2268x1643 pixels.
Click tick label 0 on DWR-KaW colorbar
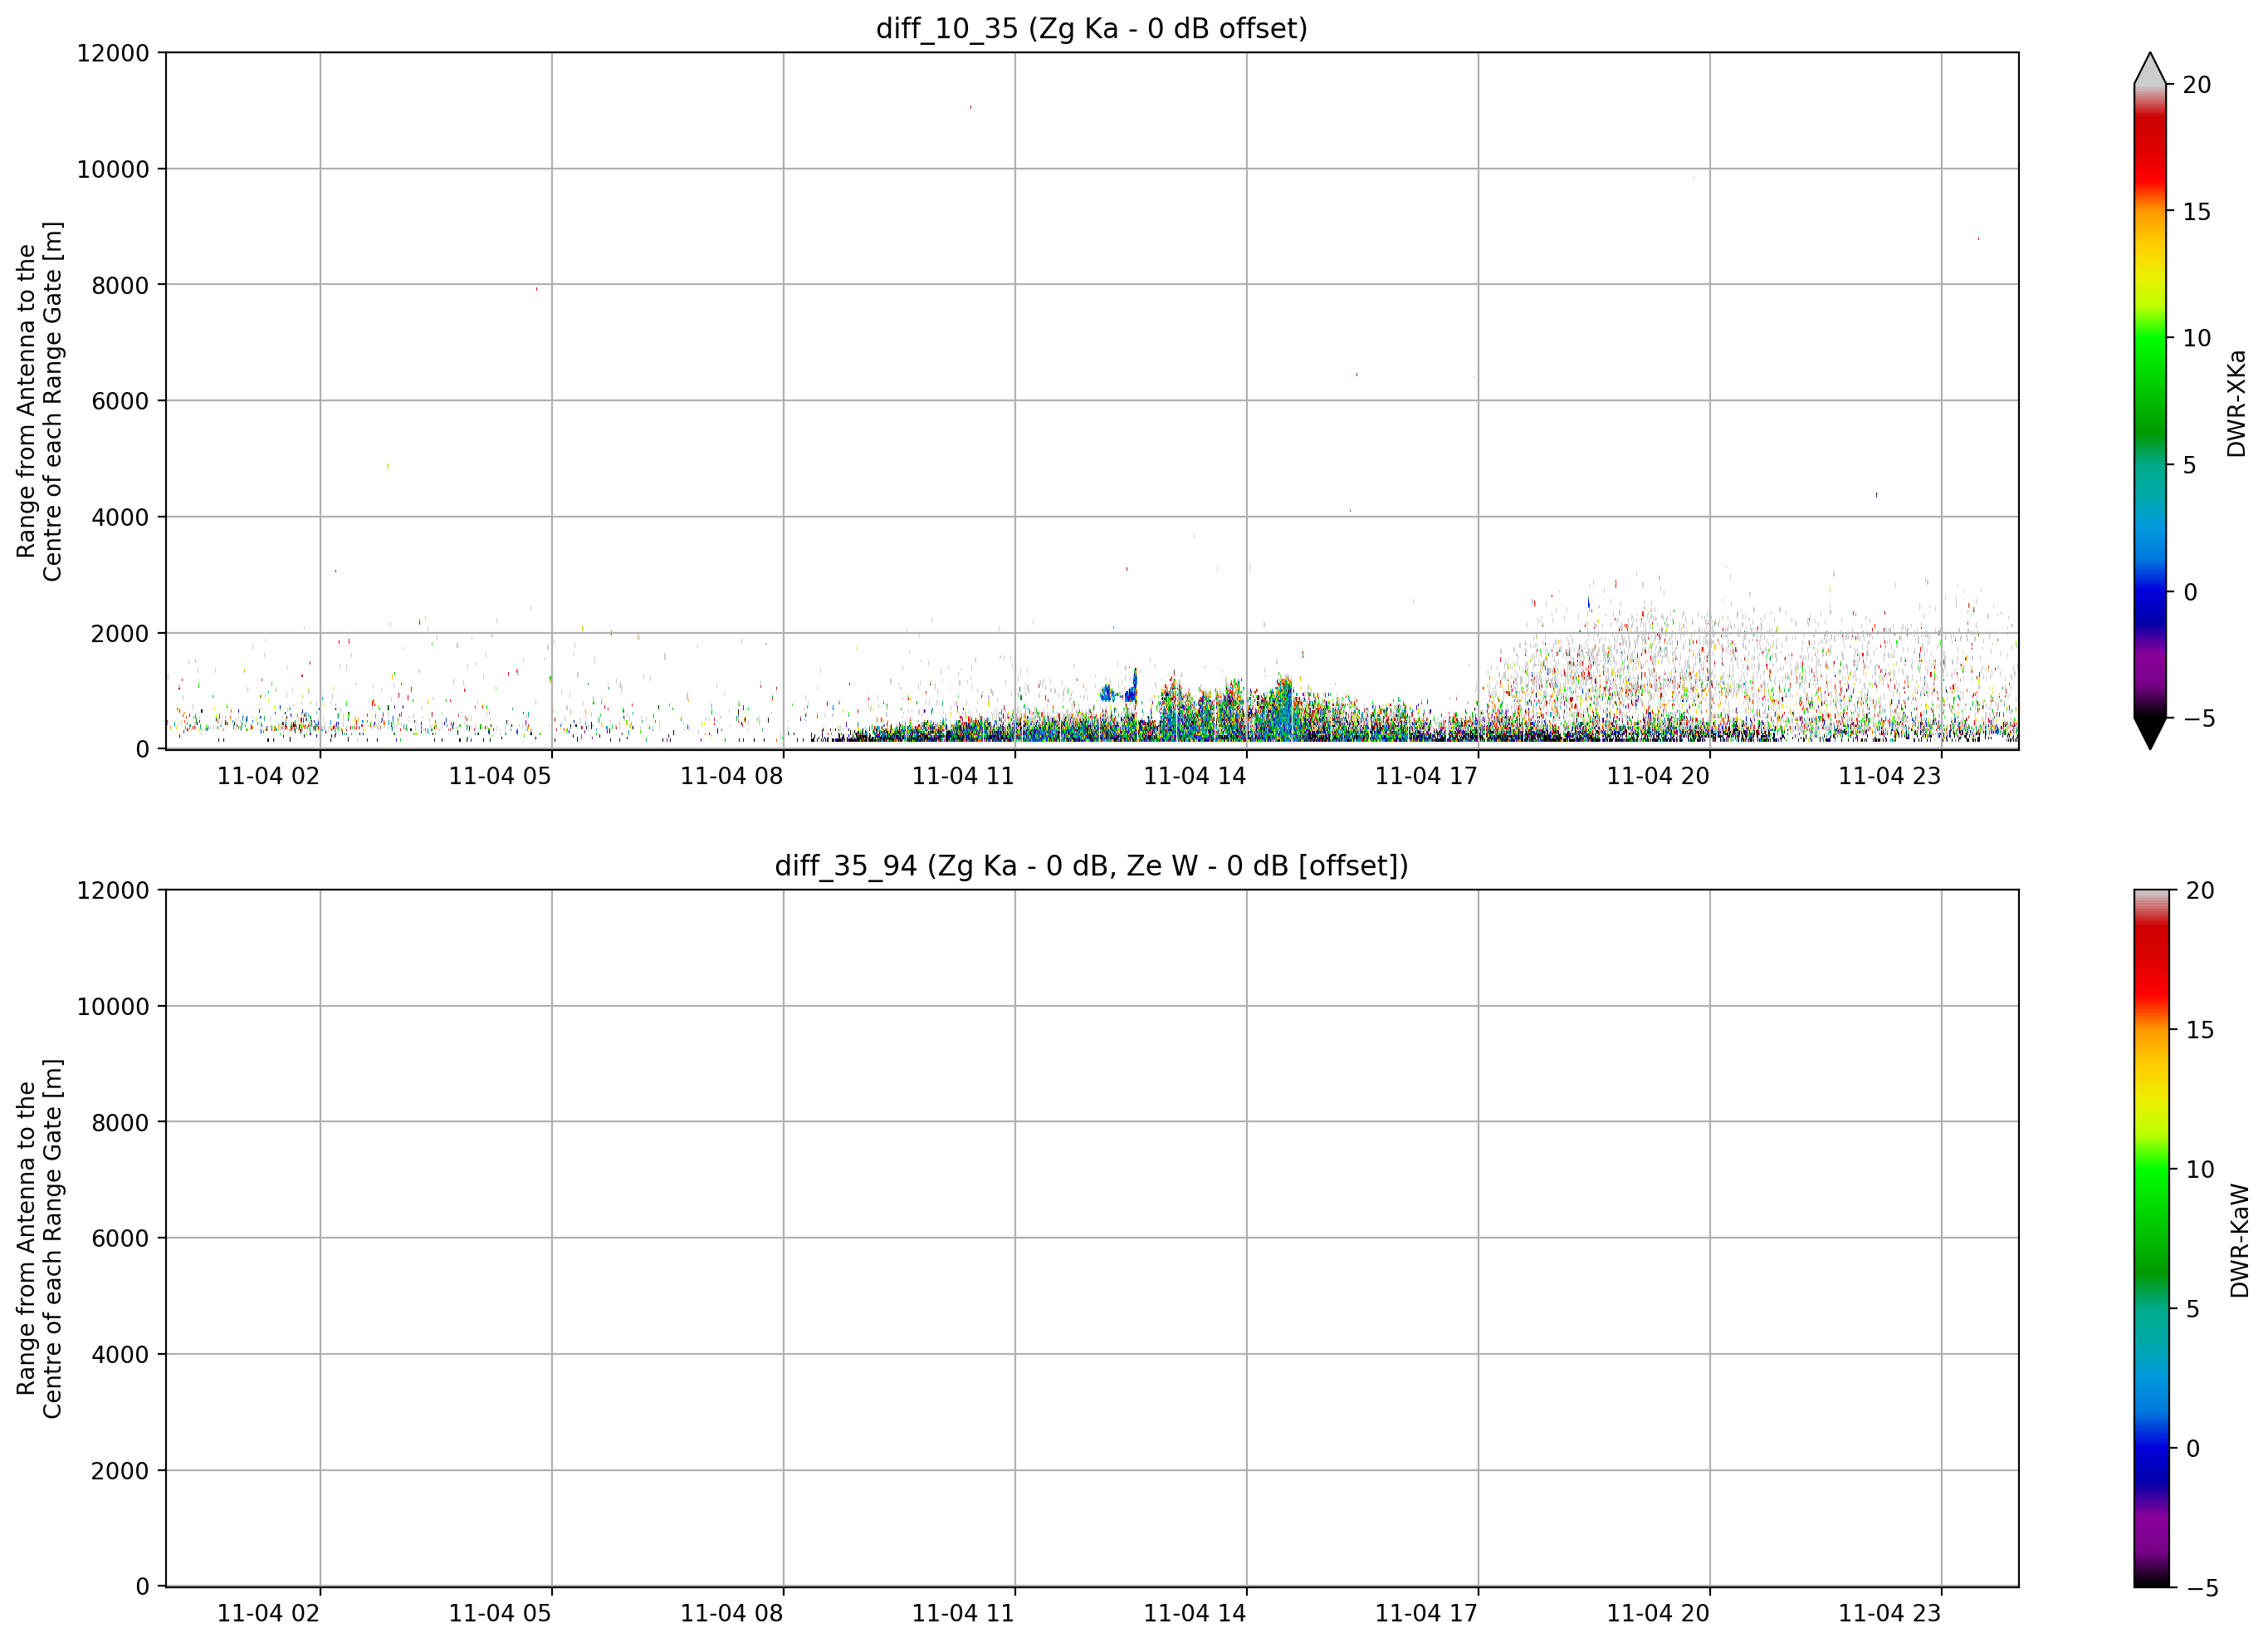(x=2192, y=1448)
